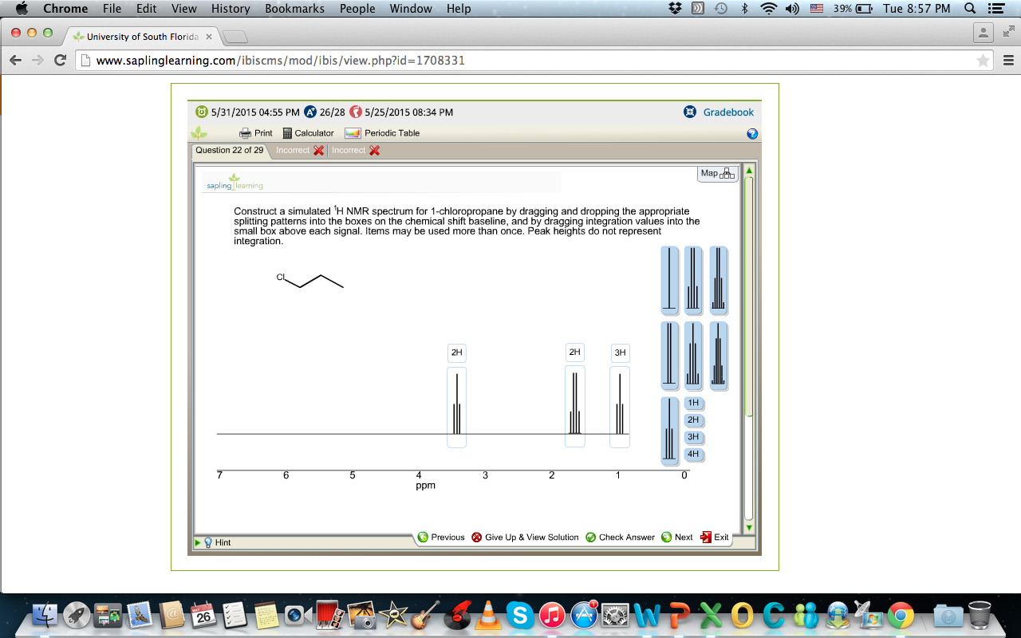Click the blue help question mark icon
The width and height of the screenshot is (1021, 638).
point(751,134)
